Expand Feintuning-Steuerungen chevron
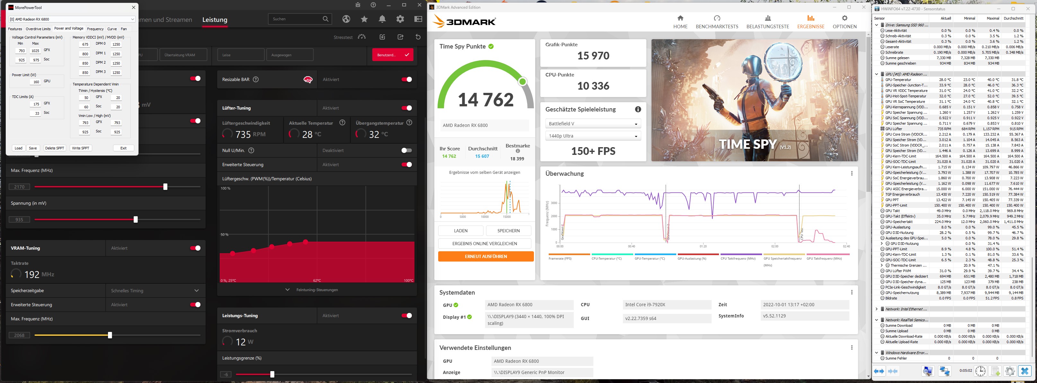1037x383 pixels. [x=288, y=289]
